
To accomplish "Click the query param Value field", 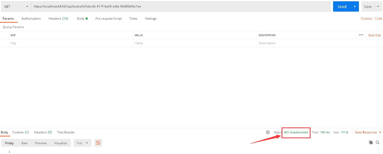I will (195, 43).
